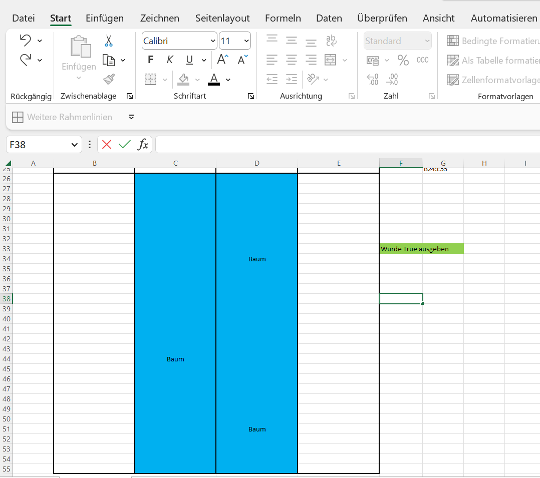This screenshot has width=540, height=478.
Task: Switch to the Formeln tab
Action: click(x=283, y=18)
